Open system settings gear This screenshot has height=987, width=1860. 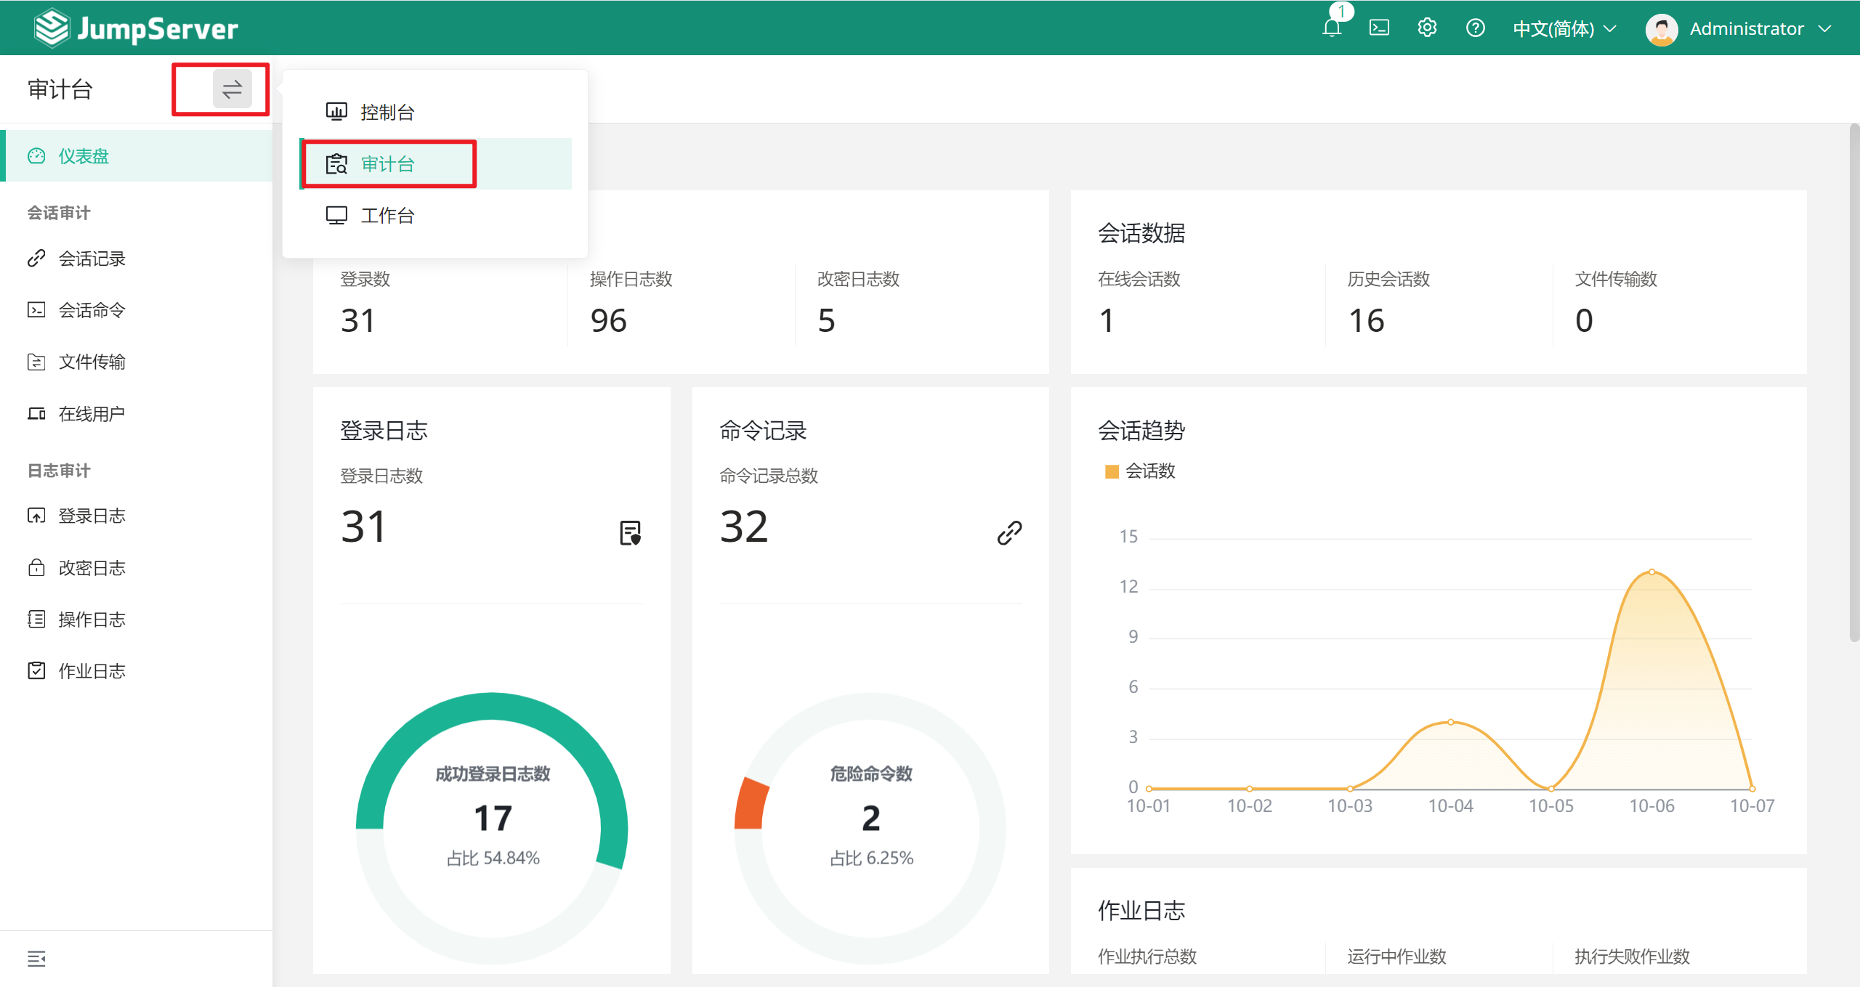pos(1427,28)
